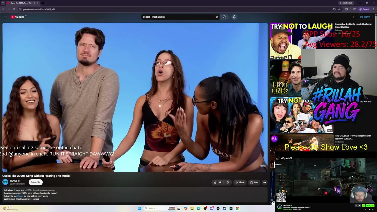377x212 pixels.
Task: Dislike the video
Action: pos(228,183)
